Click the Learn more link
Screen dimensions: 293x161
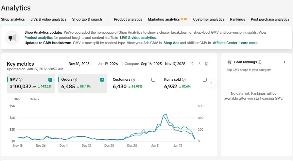pyautogui.click(x=248, y=43)
